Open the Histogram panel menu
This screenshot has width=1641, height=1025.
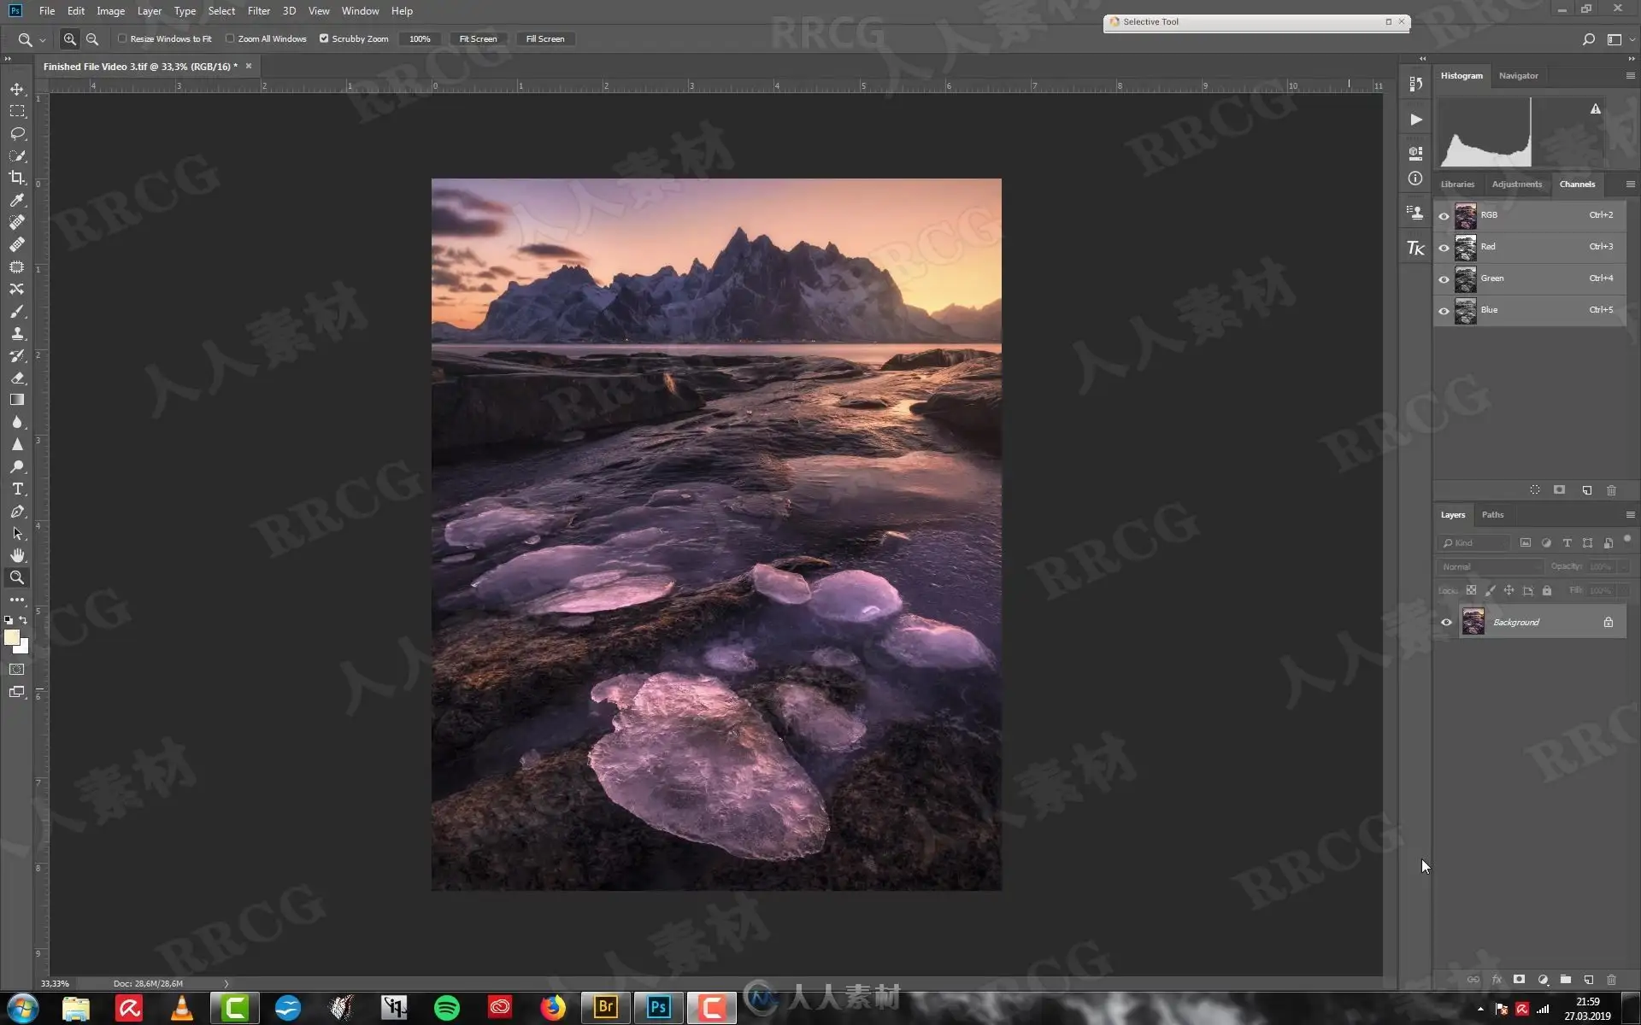coord(1630,76)
